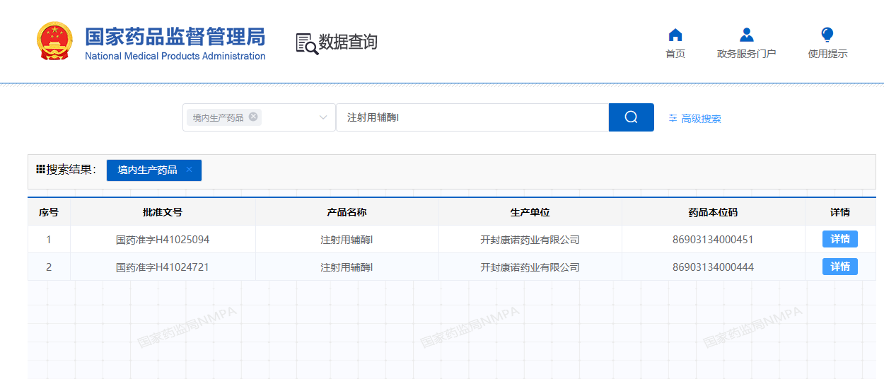Remove 境内生产药品 tag in category selector
This screenshot has height=379, width=884.
pyautogui.click(x=253, y=117)
